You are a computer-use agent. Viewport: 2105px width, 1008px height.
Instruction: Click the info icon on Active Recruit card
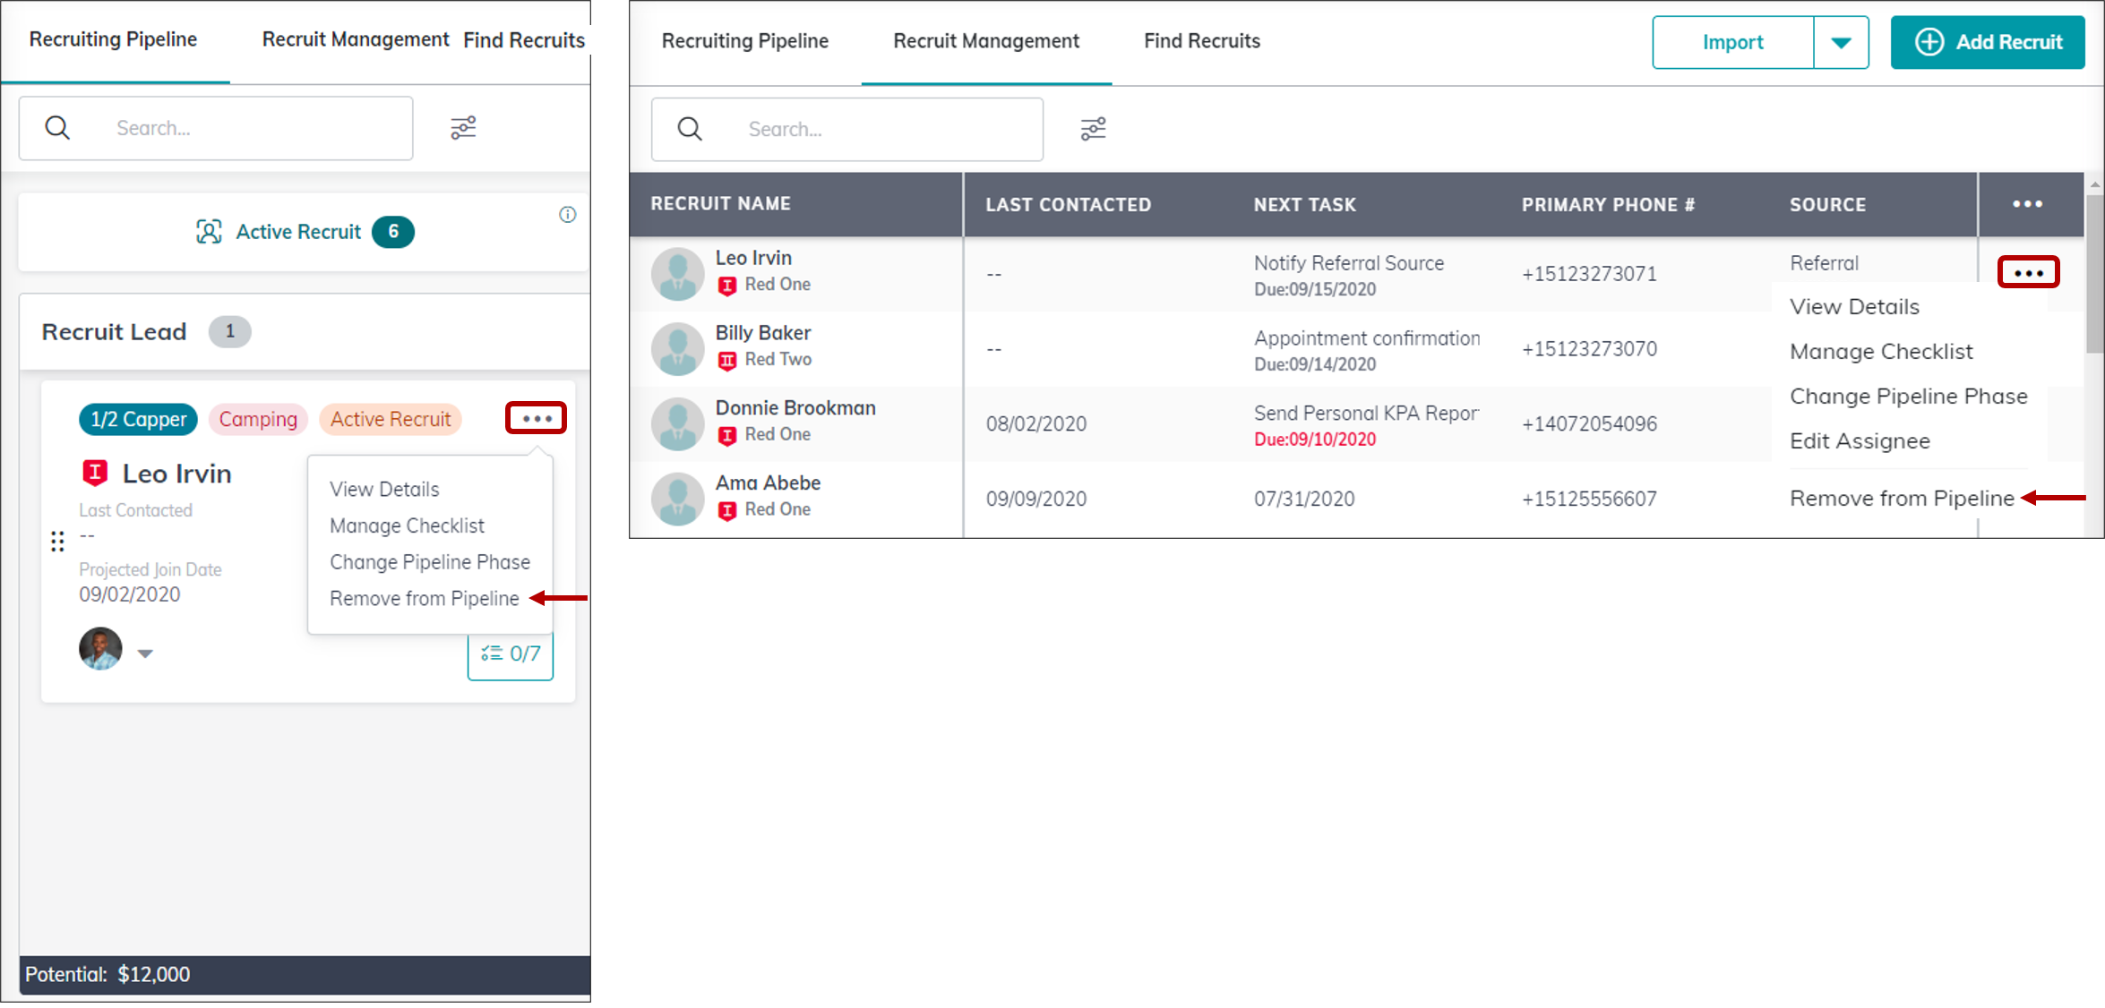tap(567, 215)
